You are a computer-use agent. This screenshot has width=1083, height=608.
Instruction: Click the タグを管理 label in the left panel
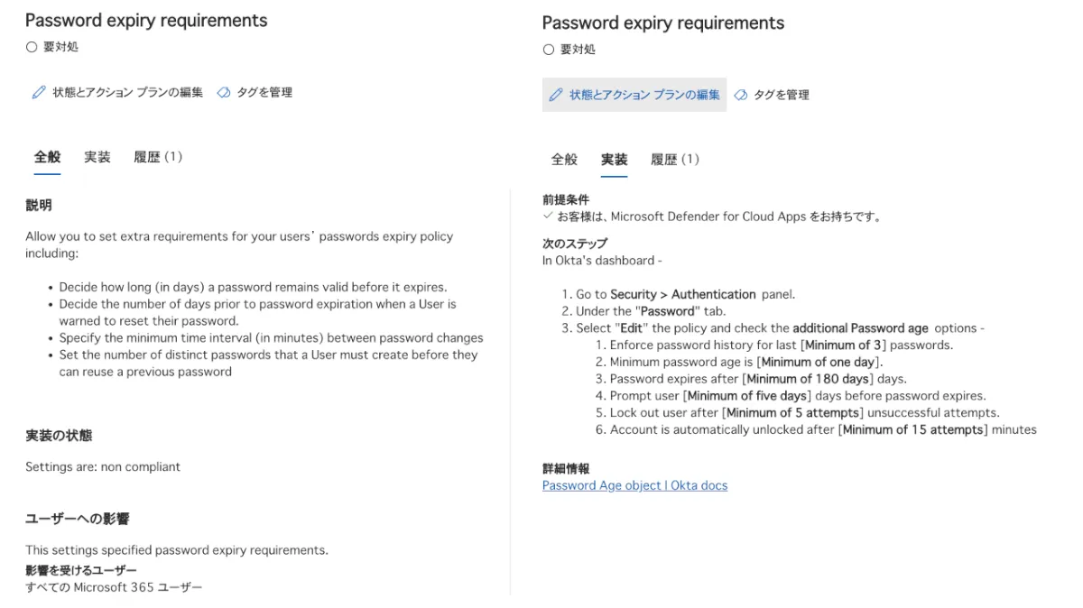264,92
